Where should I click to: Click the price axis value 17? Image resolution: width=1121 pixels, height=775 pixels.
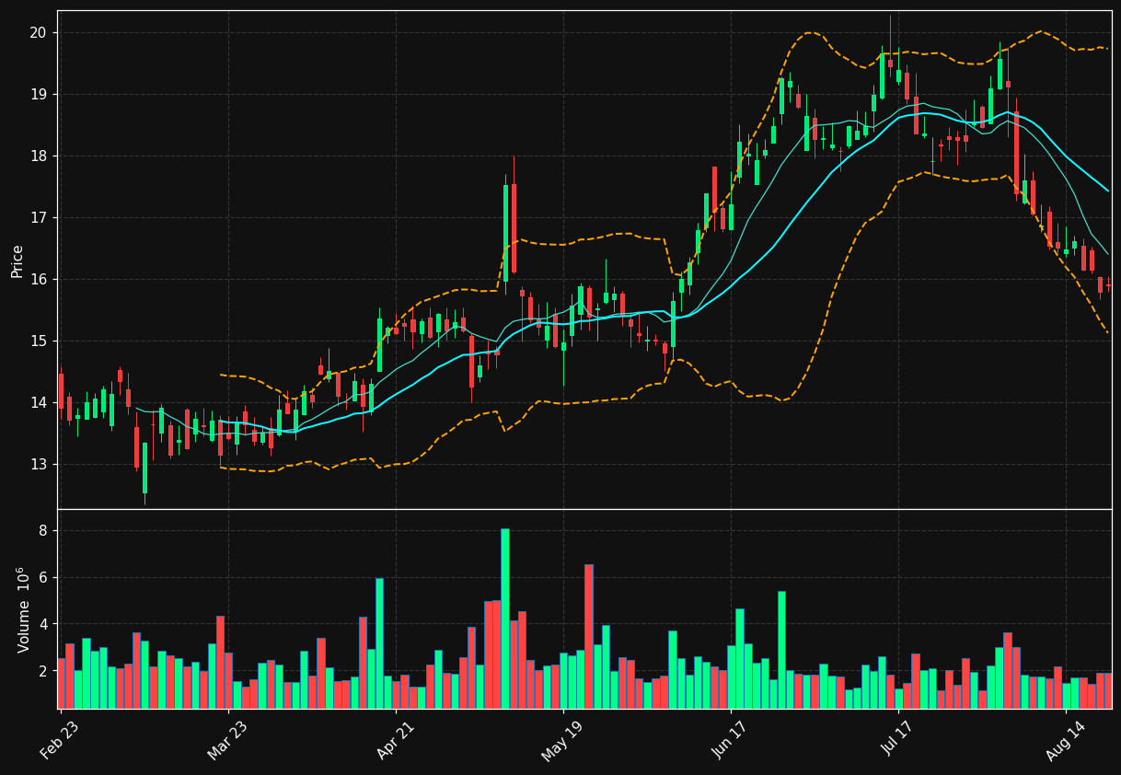pos(38,217)
